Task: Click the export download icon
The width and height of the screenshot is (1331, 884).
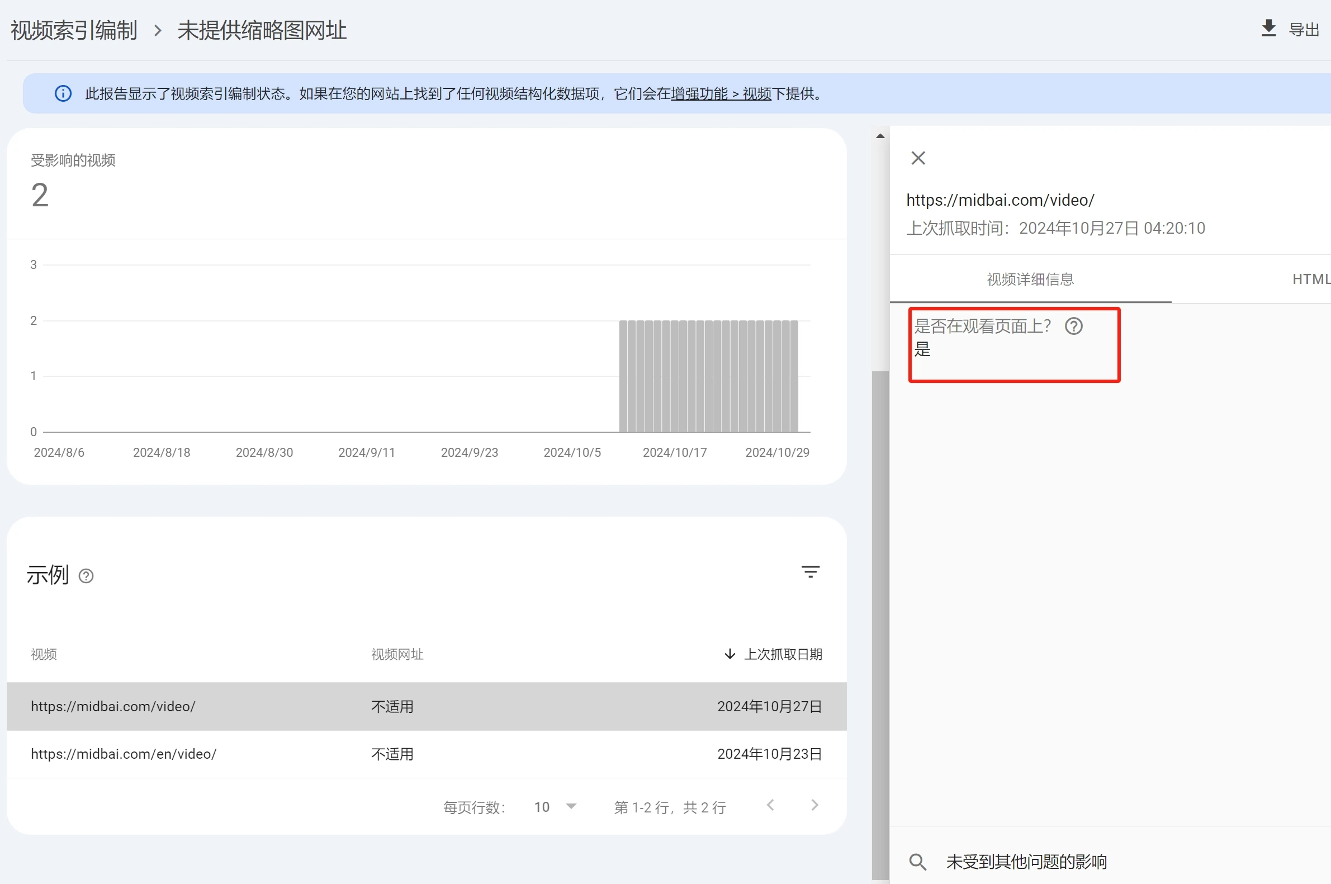Action: pyautogui.click(x=1268, y=28)
